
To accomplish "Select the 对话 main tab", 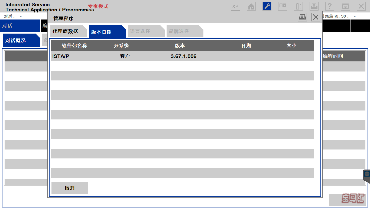I will click(x=20, y=26).
